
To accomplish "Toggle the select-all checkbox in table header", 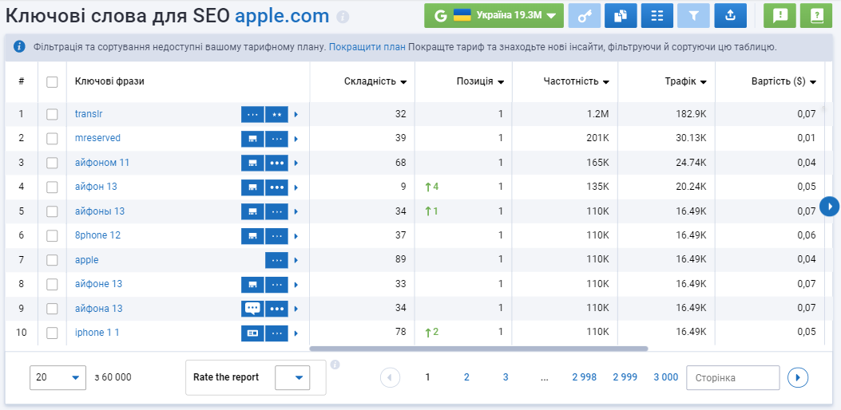I will (52, 82).
